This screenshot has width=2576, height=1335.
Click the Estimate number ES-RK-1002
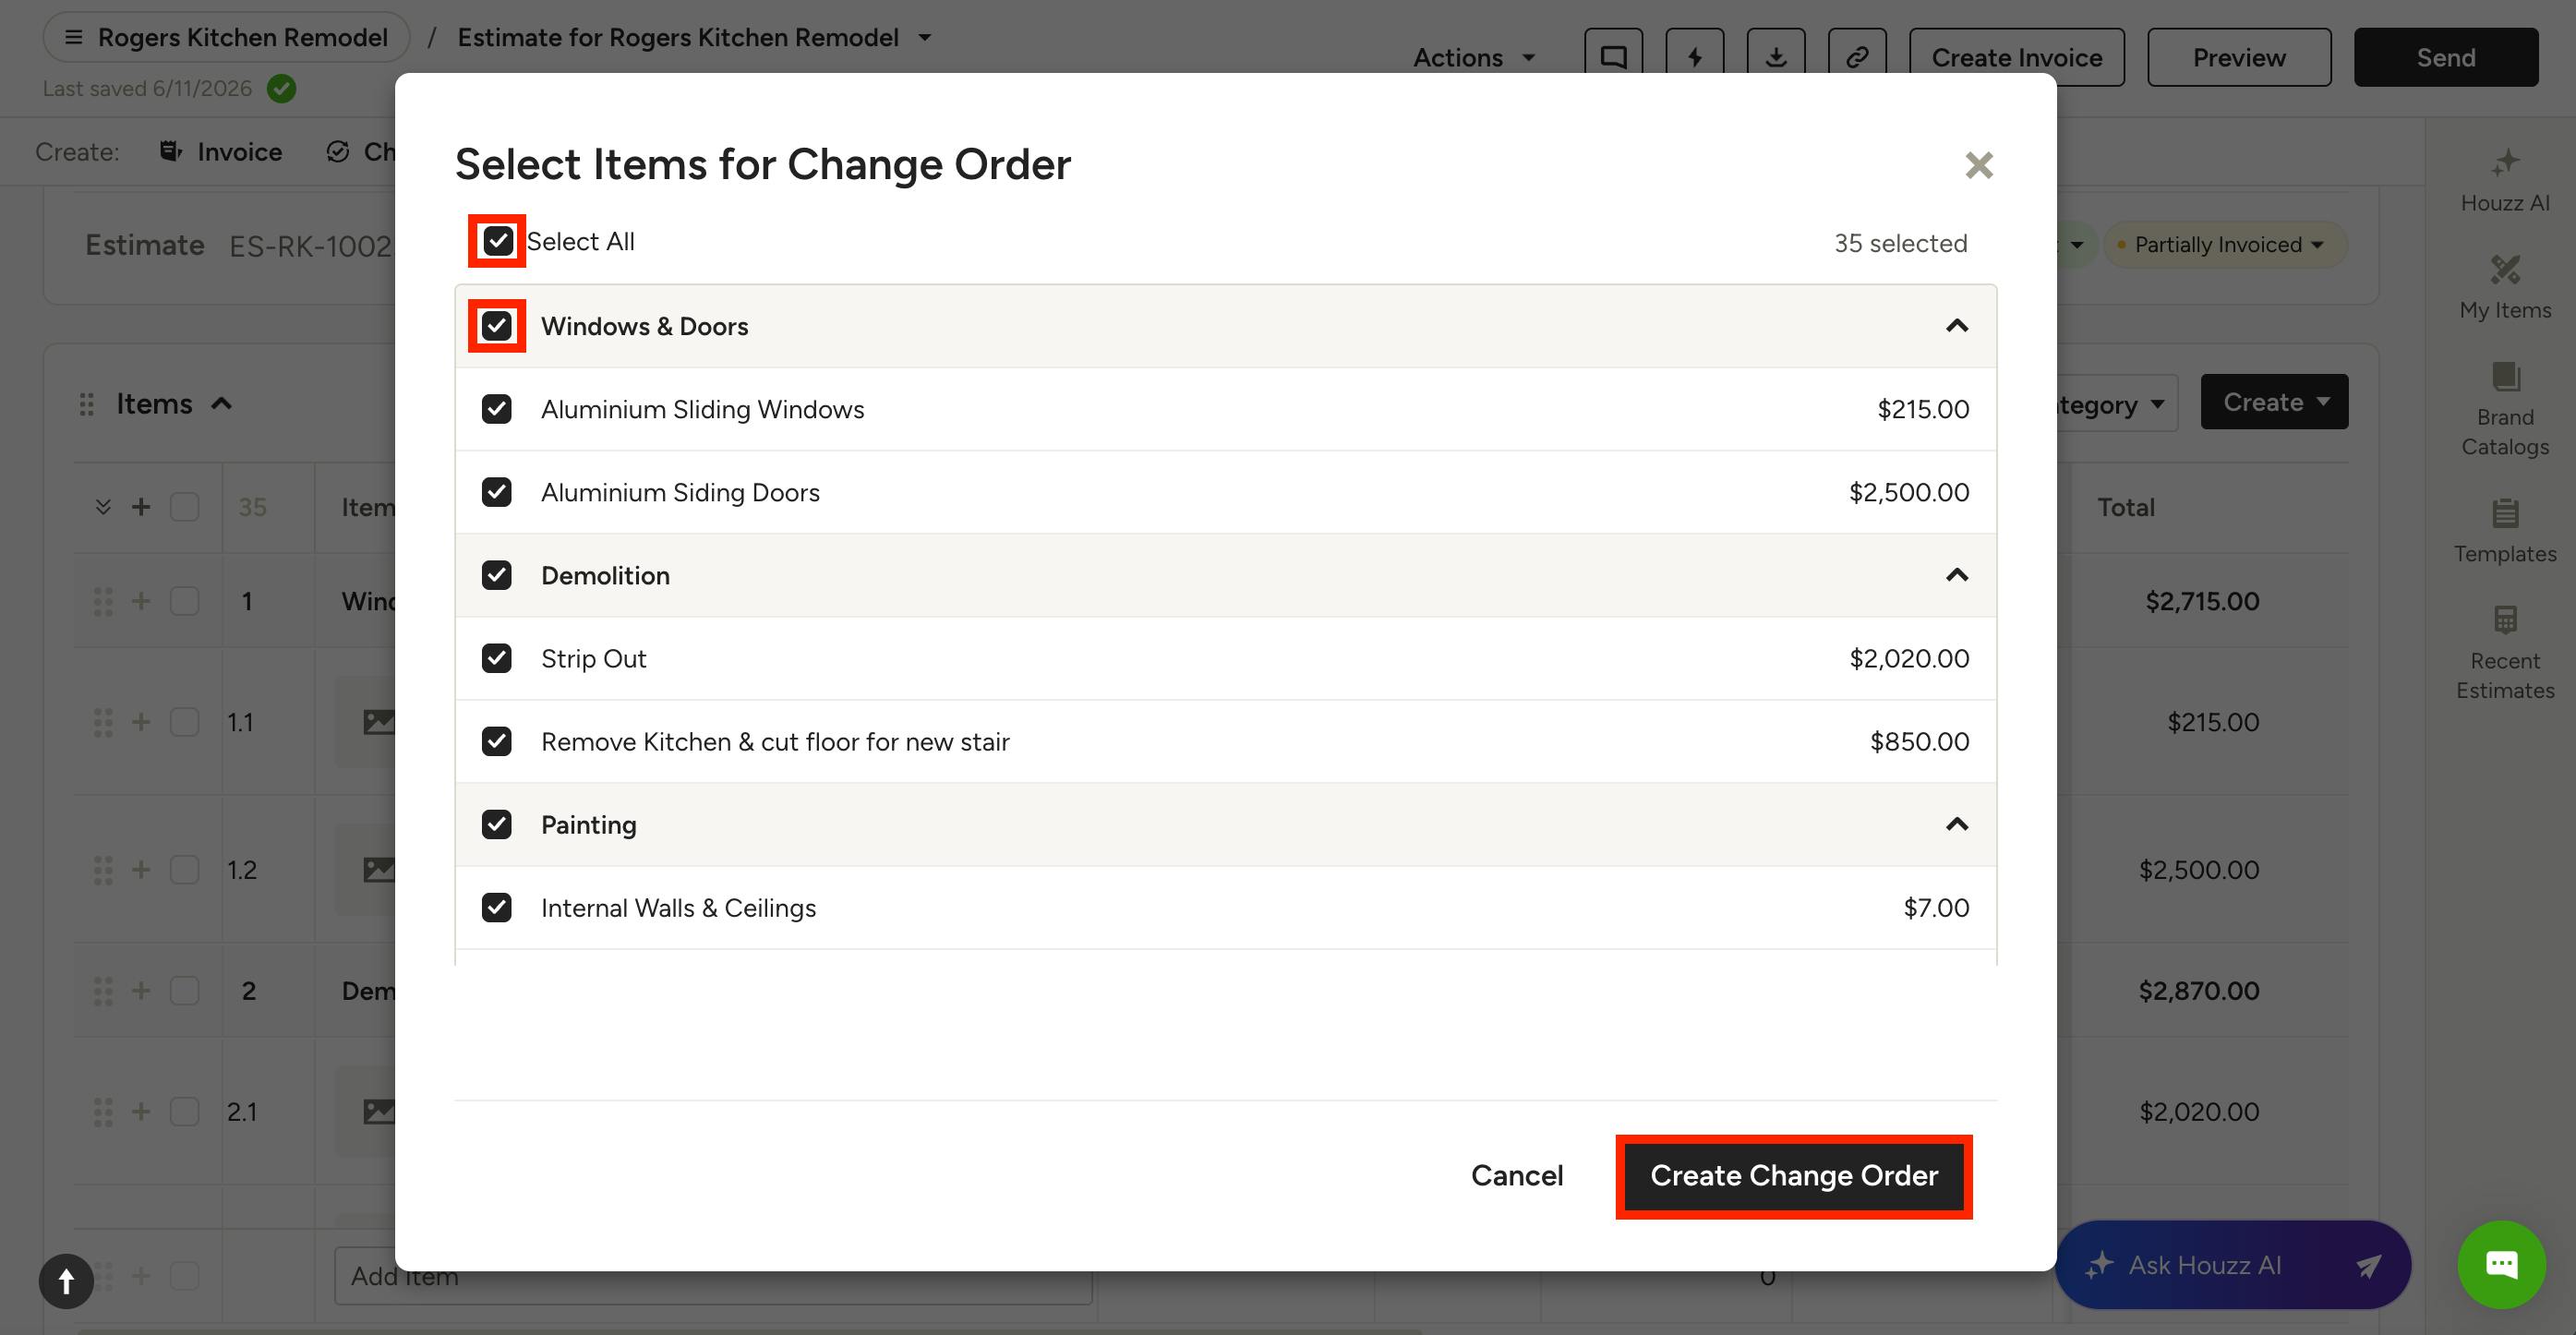[x=310, y=246]
